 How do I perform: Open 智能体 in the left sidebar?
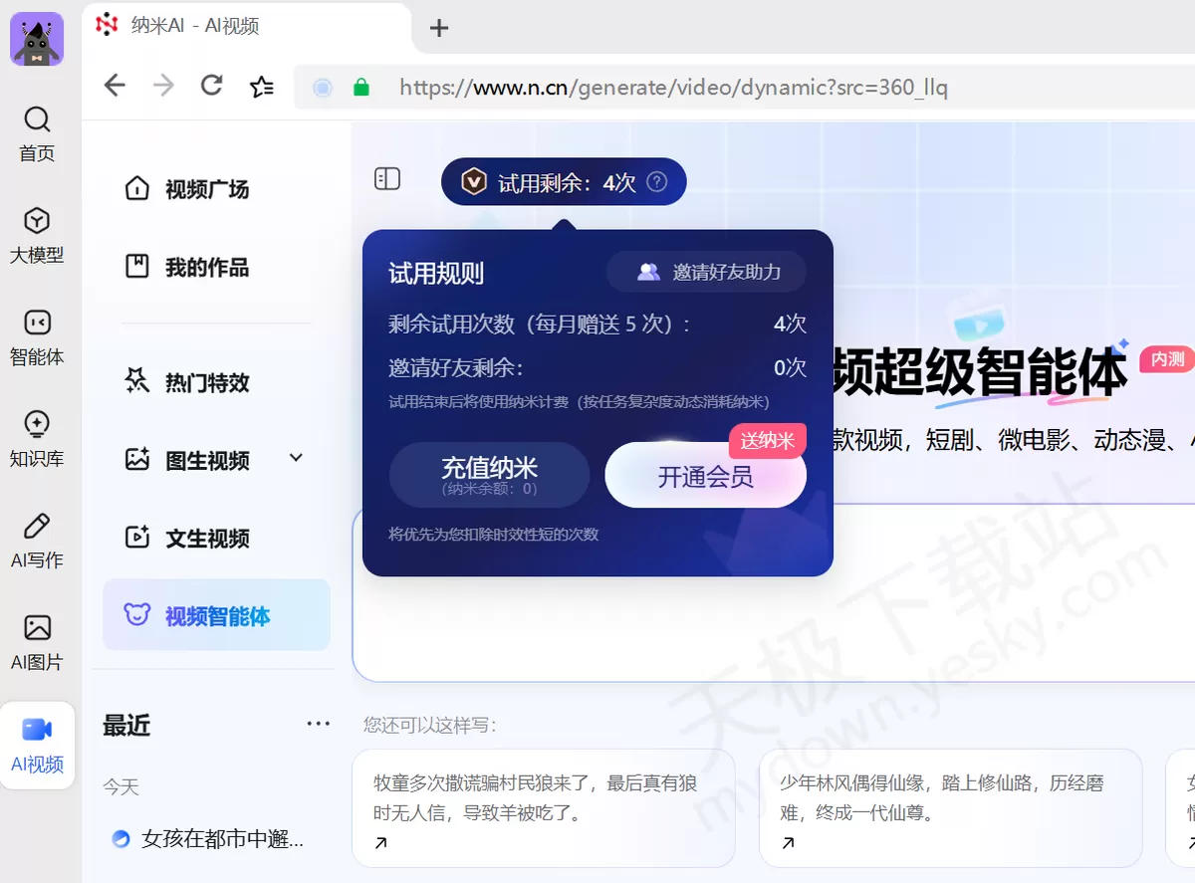37,337
